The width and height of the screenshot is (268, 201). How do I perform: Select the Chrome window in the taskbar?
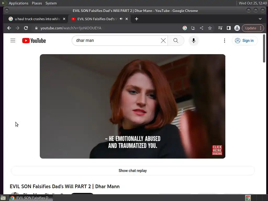[31, 198]
